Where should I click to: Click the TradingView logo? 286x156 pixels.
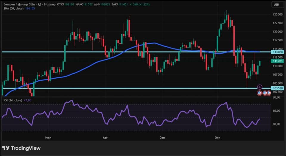(21, 148)
